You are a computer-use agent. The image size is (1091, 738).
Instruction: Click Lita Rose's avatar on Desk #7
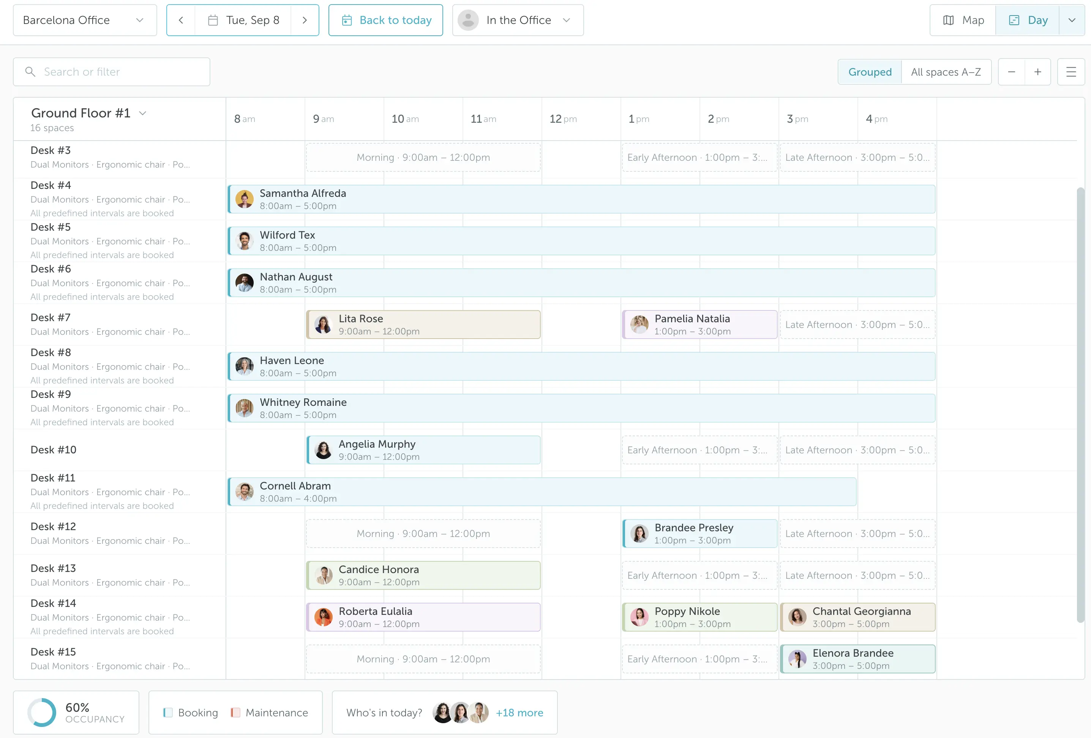[324, 325]
